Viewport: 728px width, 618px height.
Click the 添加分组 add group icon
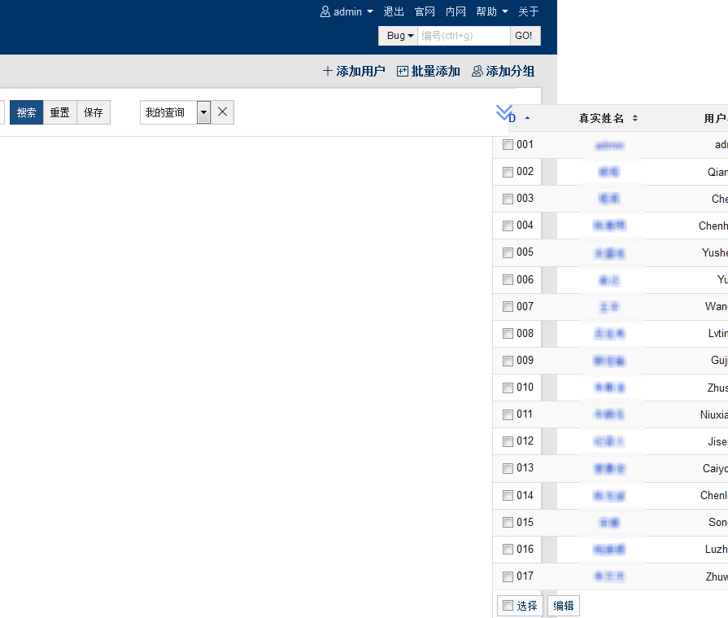click(x=477, y=71)
